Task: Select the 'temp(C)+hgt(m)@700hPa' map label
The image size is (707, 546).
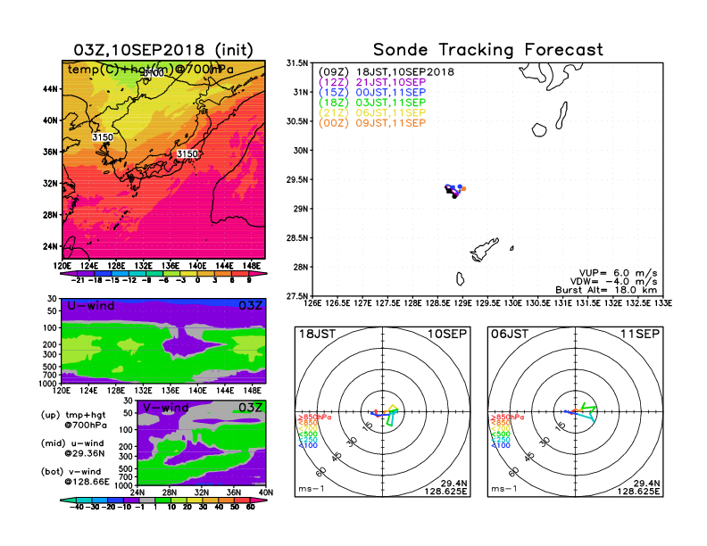Action: [151, 70]
